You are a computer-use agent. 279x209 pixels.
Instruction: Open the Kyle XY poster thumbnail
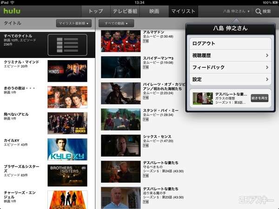tap(67, 149)
